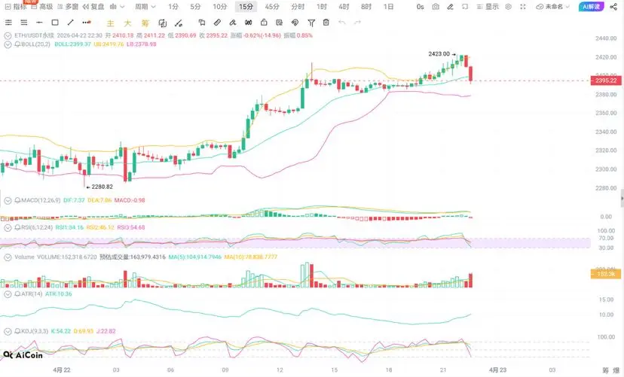Image resolution: width=624 pixels, height=377 pixels.
Task: Collapse the RSI(6,12,24) indicator pane
Action: tap(8, 228)
